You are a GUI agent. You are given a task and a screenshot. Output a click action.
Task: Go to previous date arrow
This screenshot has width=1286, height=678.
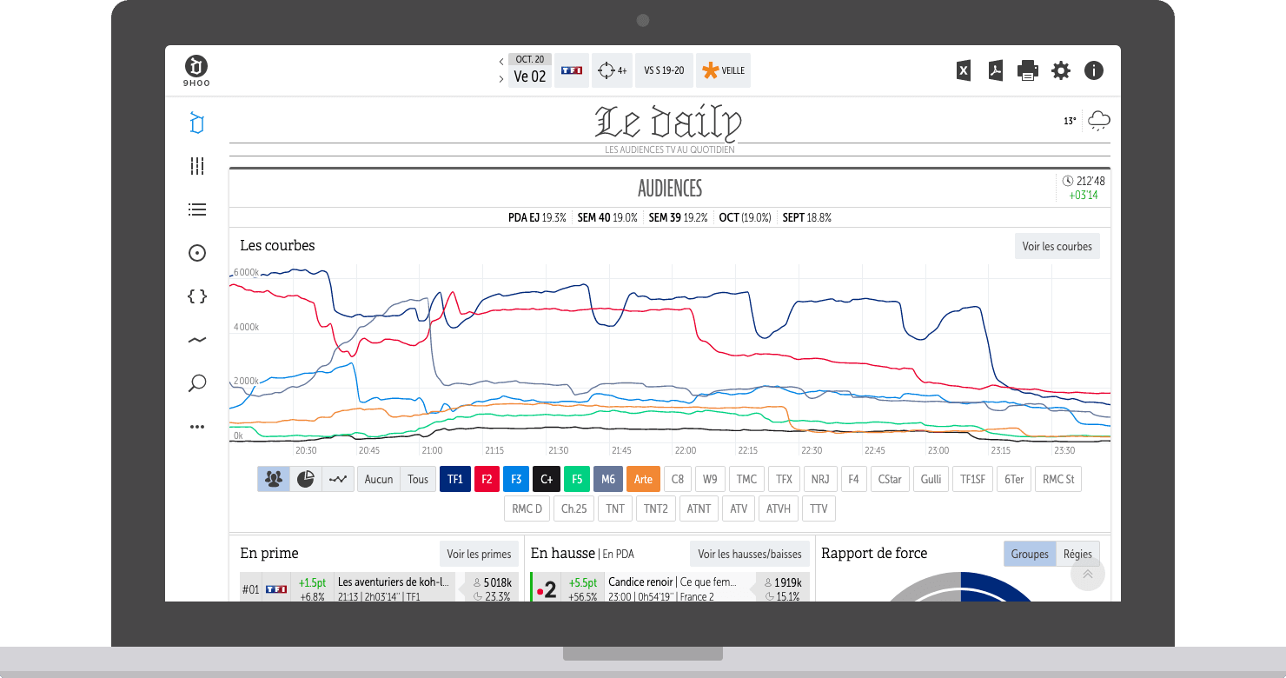click(x=501, y=62)
